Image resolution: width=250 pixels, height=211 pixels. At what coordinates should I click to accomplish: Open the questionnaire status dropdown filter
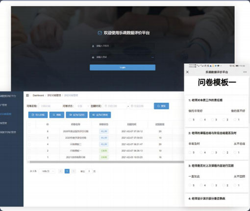point(82,106)
